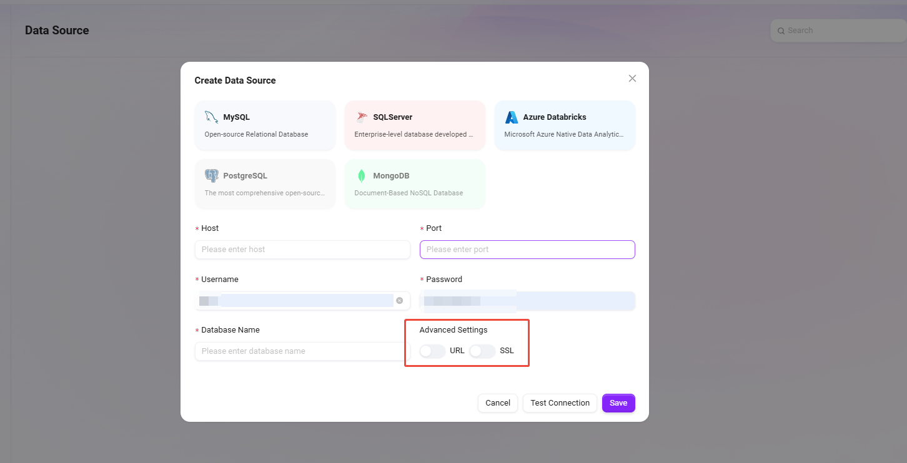The width and height of the screenshot is (907, 463).
Task: Click the MongoDB leaf icon
Action: [361, 176]
